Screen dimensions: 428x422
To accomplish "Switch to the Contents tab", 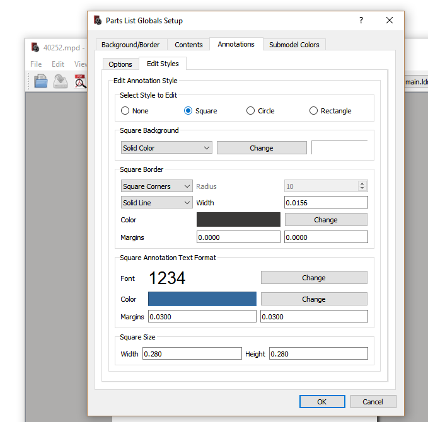I will [188, 45].
